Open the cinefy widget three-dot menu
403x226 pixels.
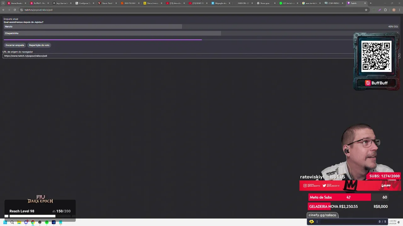click(317, 222)
